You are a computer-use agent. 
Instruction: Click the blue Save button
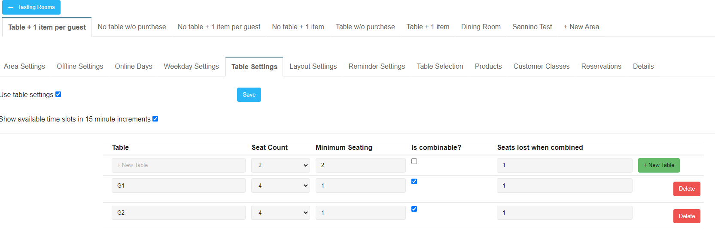(249, 95)
